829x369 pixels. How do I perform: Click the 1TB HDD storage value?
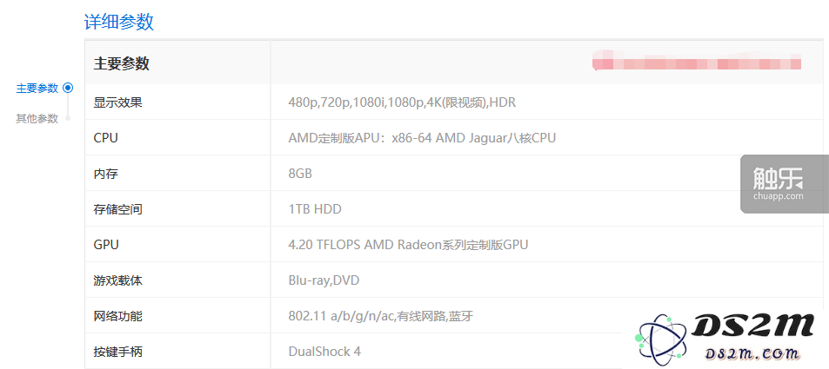pos(315,209)
